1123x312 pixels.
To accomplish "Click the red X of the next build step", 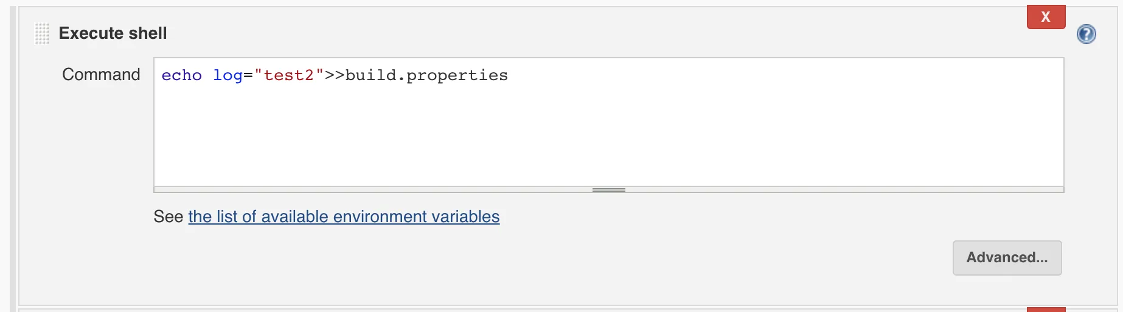I will [1046, 310].
